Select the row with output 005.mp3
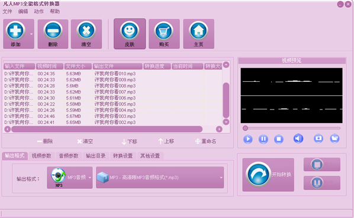Screen dimensions: 354x218 (x=113, y=104)
